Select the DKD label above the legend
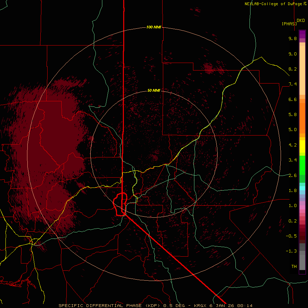The width and height of the screenshot is (308, 308). click(301, 21)
